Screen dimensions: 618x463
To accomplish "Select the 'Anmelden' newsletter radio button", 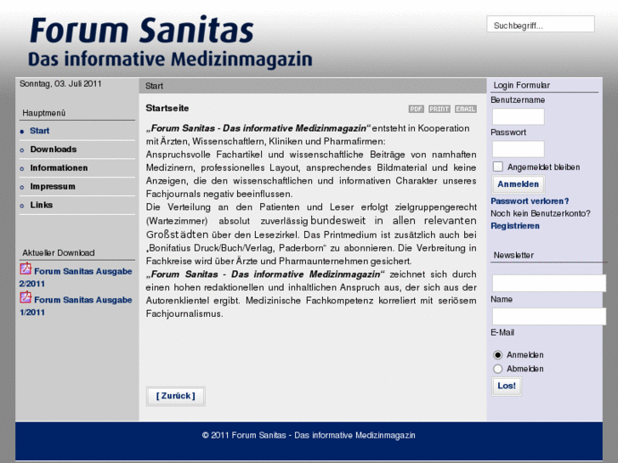I will click(x=498, y=355).
